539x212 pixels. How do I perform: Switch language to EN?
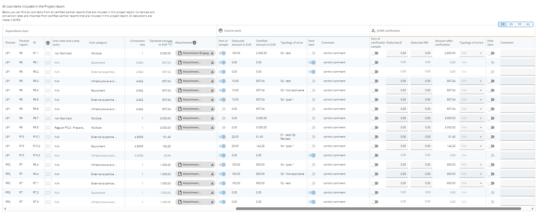[511, 24]
